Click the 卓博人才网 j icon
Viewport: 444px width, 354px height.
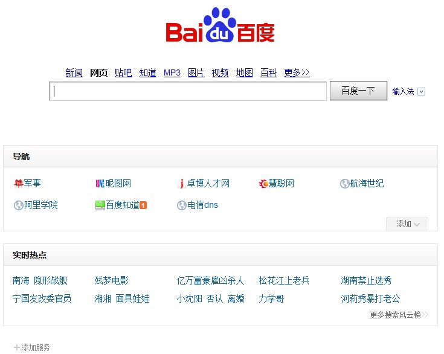pos(181,184)
